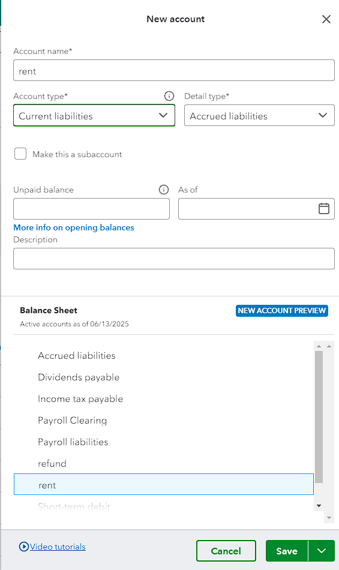Click into the Account name field
339x570 pixels.
(x=173, y=71)
